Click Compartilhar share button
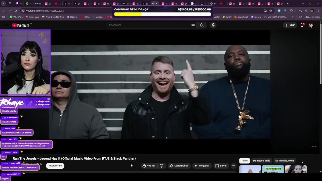The width and height of the screenshot is (322, 181). (179, 166)
